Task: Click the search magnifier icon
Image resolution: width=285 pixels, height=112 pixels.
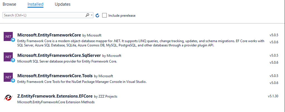Action: click(87, 15)
